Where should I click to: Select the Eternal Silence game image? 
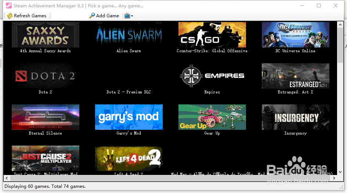pos(46,117)
